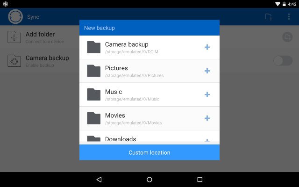
Task: Click the "Connect to a device" subtitle
Action: tap(45, 42)
